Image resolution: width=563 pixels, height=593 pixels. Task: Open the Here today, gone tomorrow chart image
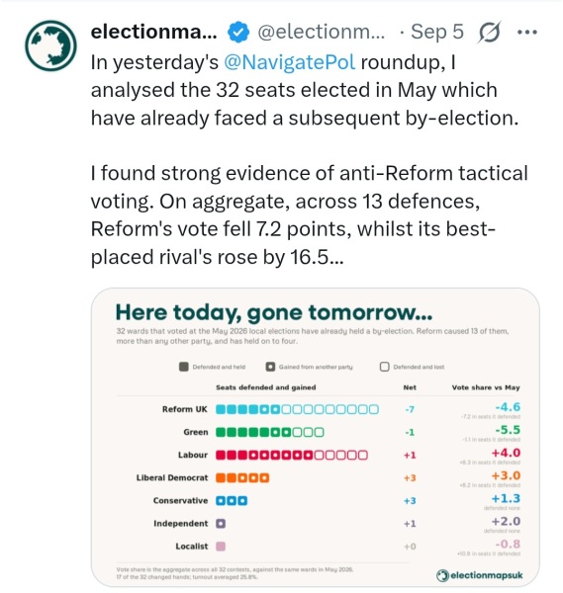(x=315, y=437)
